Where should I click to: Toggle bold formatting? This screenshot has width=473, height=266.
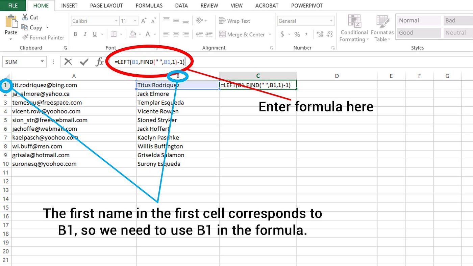75,34
